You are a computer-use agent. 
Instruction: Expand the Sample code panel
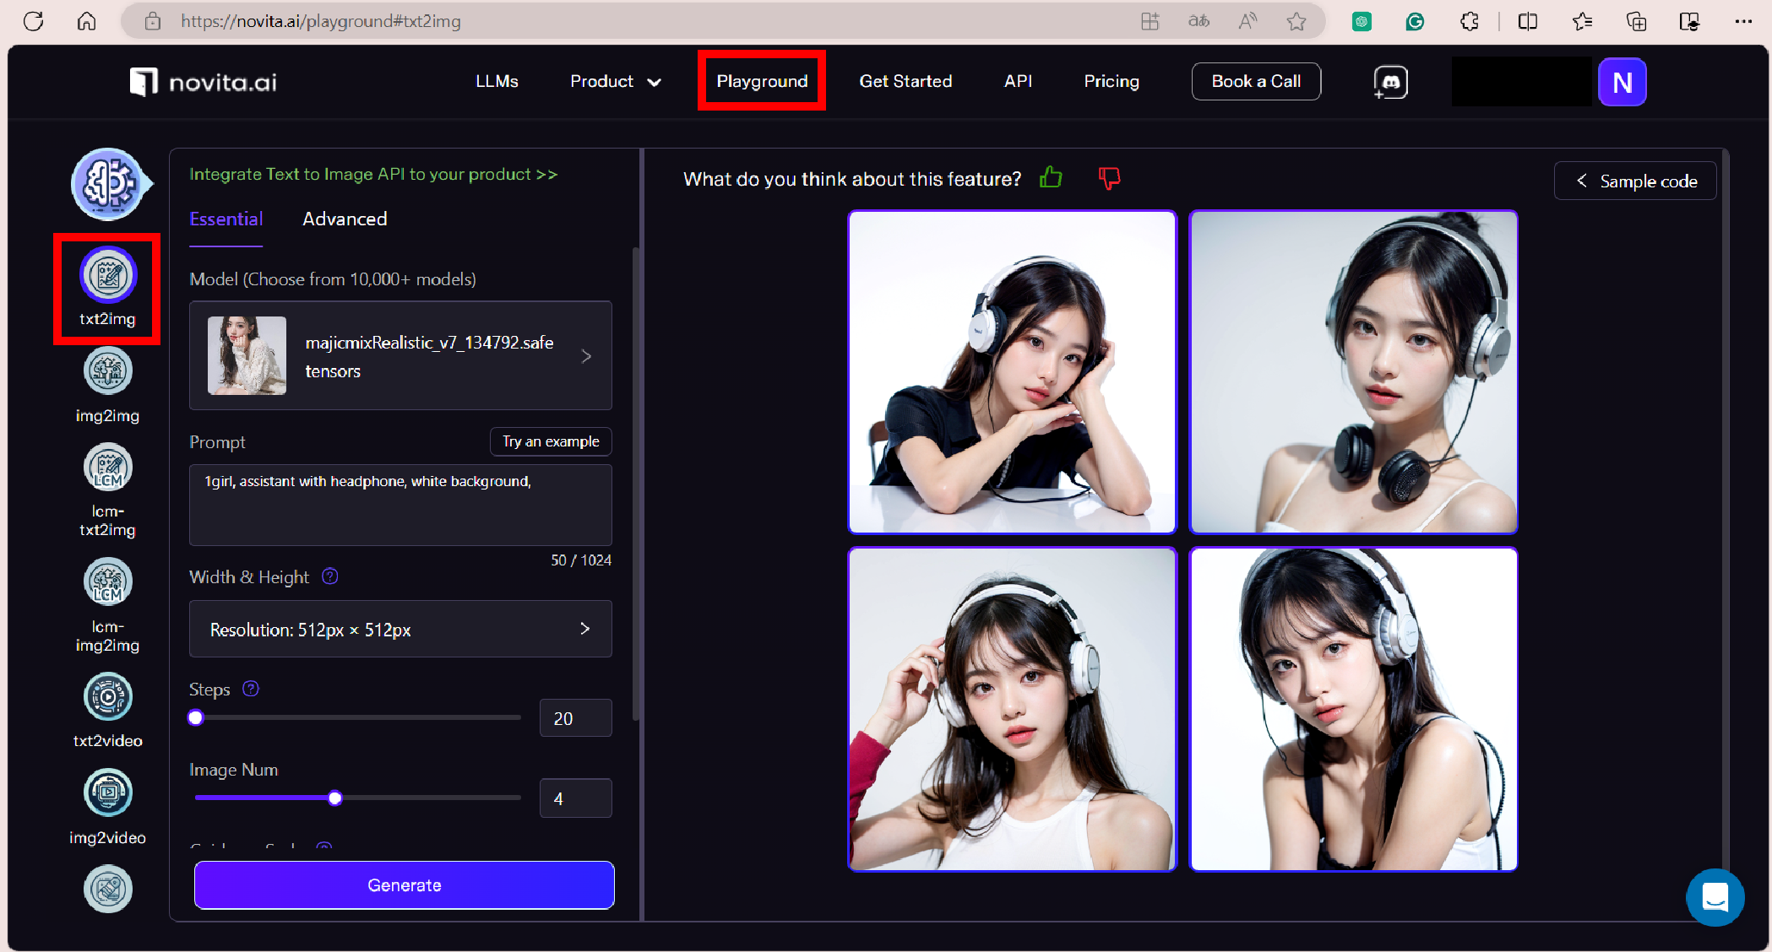coord(1634,181)
